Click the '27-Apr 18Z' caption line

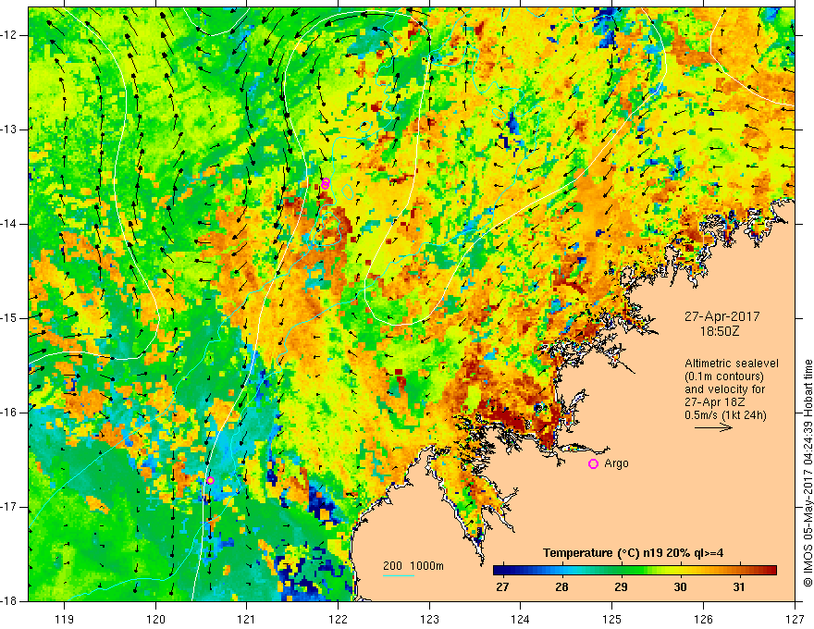[717, 402]
